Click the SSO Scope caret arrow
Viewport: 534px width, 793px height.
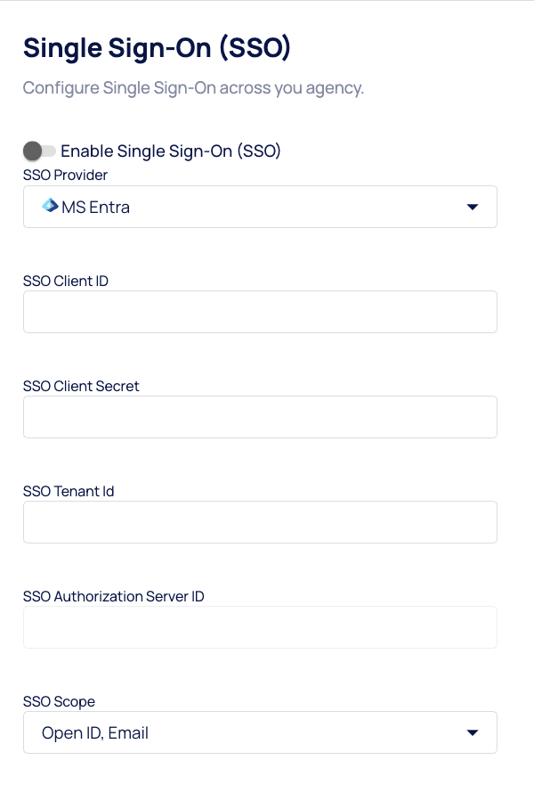coord(473,733)
